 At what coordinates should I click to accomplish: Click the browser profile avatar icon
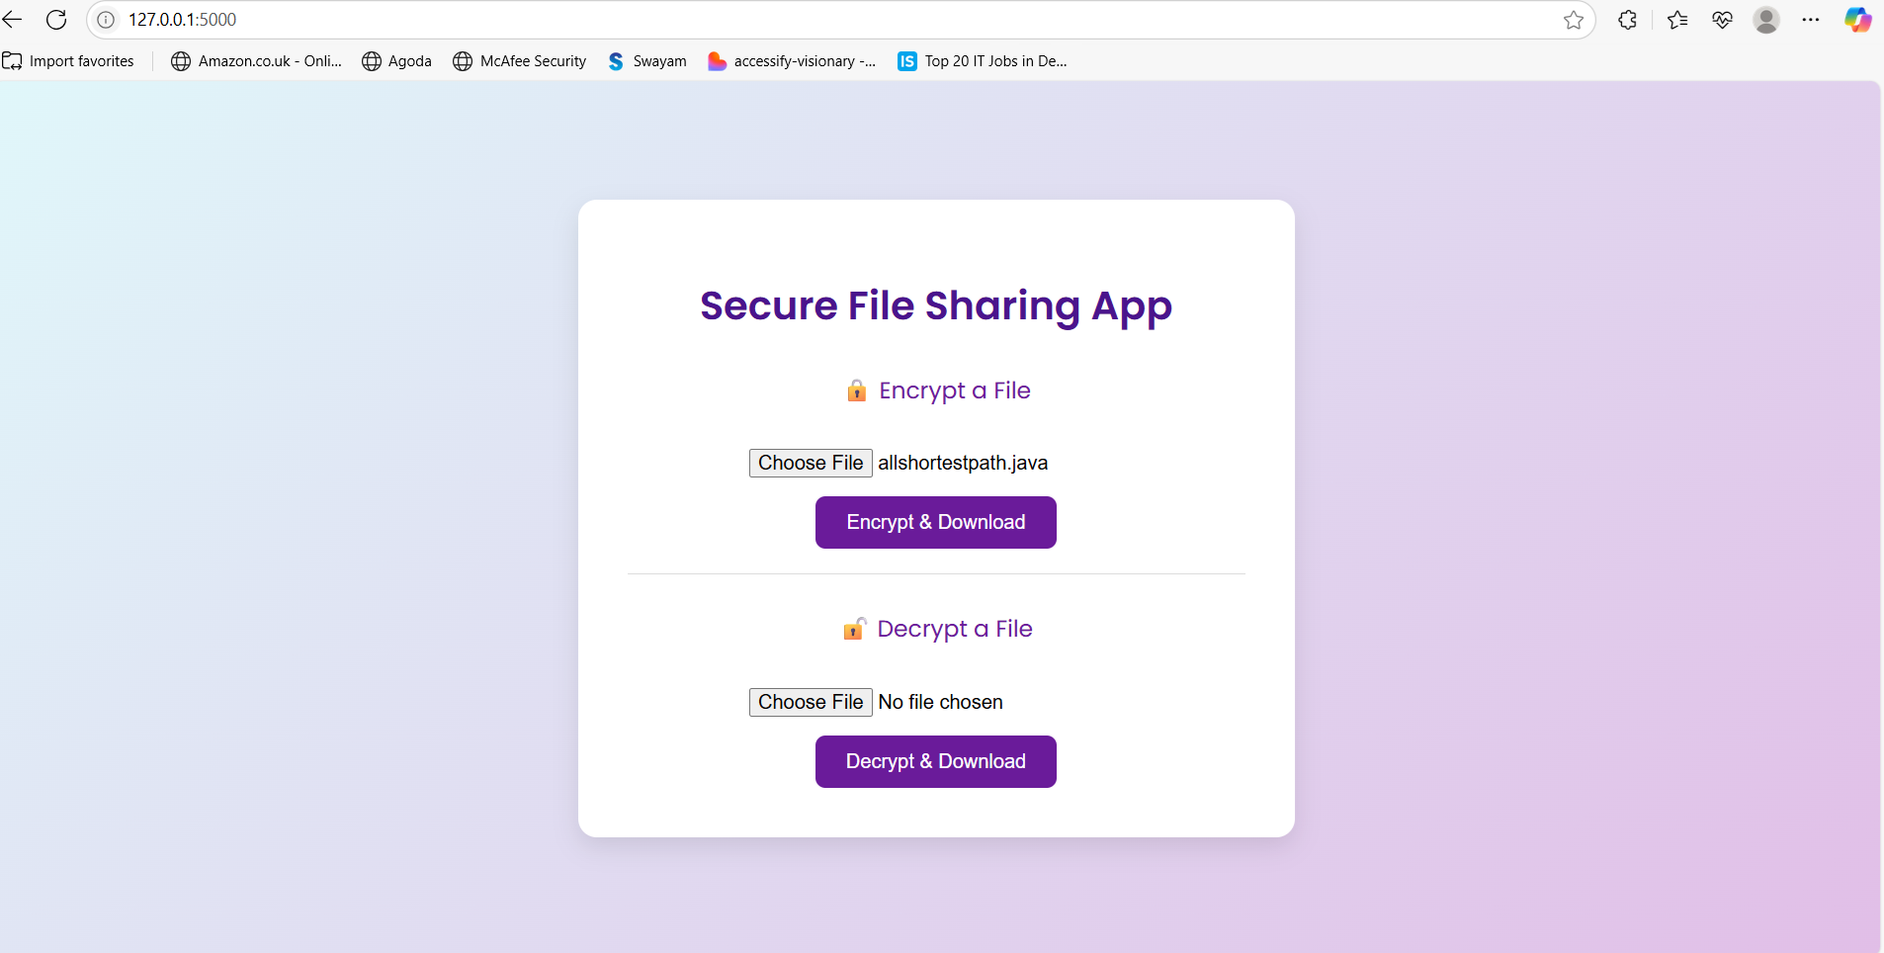click(x=1766, y=19)
